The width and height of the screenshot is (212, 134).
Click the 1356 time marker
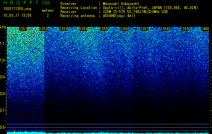coord(124,29)
